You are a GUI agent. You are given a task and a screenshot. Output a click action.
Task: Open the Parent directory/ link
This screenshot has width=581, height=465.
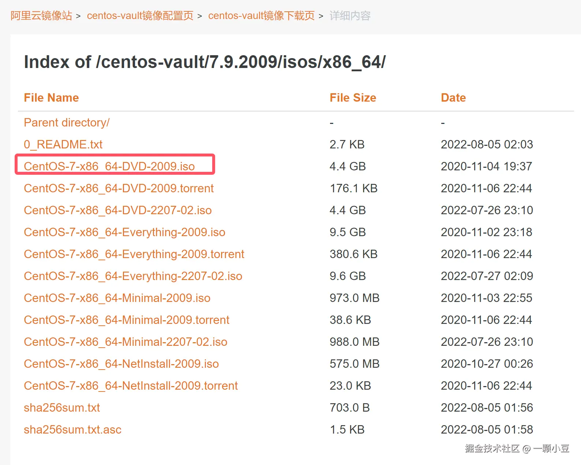tap(67, 122)
